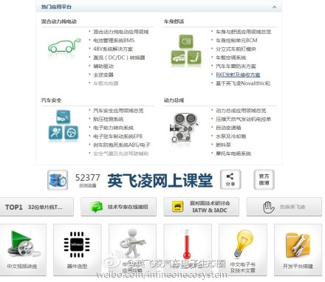The height and width of the screenshot is (282, 325).
Task: Open IATW & IADC seminar button
Action: click(x=201, y=207)
